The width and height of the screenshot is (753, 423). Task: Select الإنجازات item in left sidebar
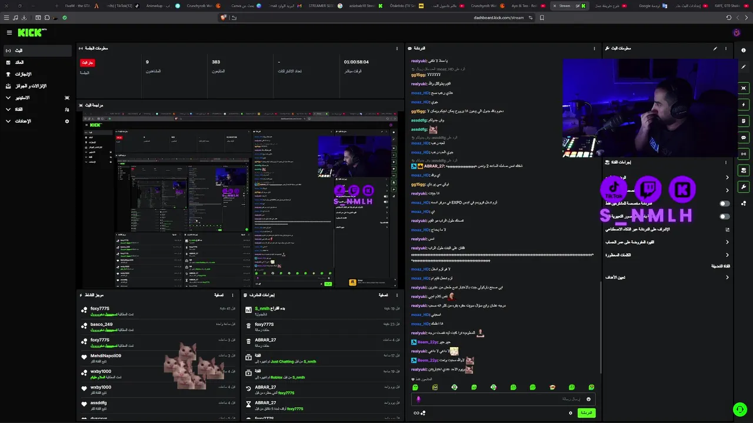38,74
